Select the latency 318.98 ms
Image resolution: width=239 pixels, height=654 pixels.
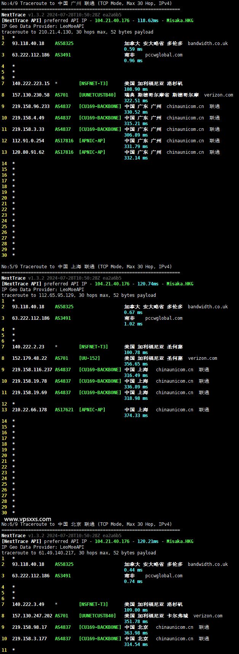pos(136,398)
